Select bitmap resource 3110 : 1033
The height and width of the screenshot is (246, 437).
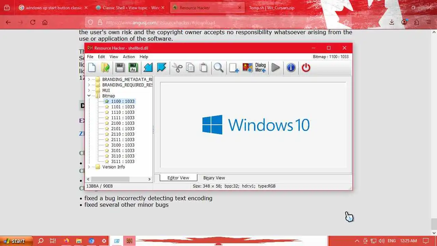click(123, 156)
